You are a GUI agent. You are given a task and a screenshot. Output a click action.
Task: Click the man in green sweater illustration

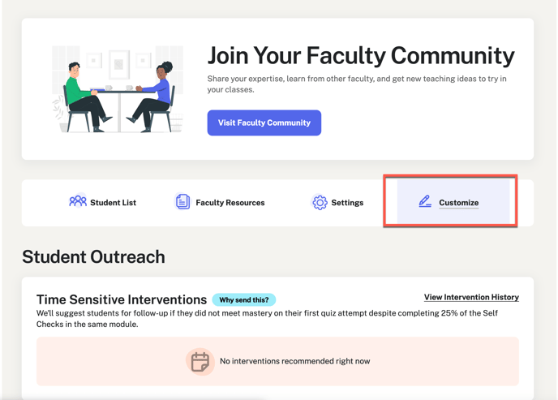click(x=88, y=97)
